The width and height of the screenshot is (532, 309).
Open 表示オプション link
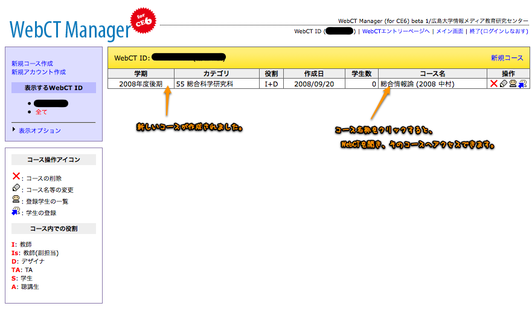click(40, 131)
